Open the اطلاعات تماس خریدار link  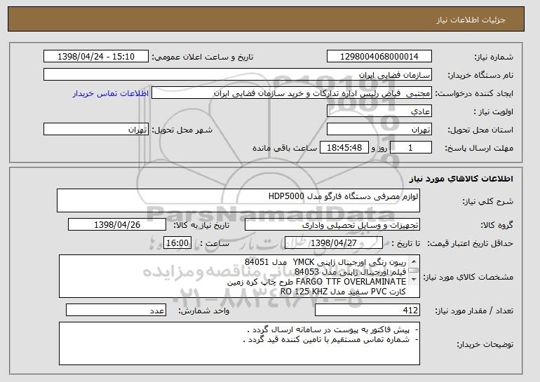pyautogui.click(x=111, y=93)
